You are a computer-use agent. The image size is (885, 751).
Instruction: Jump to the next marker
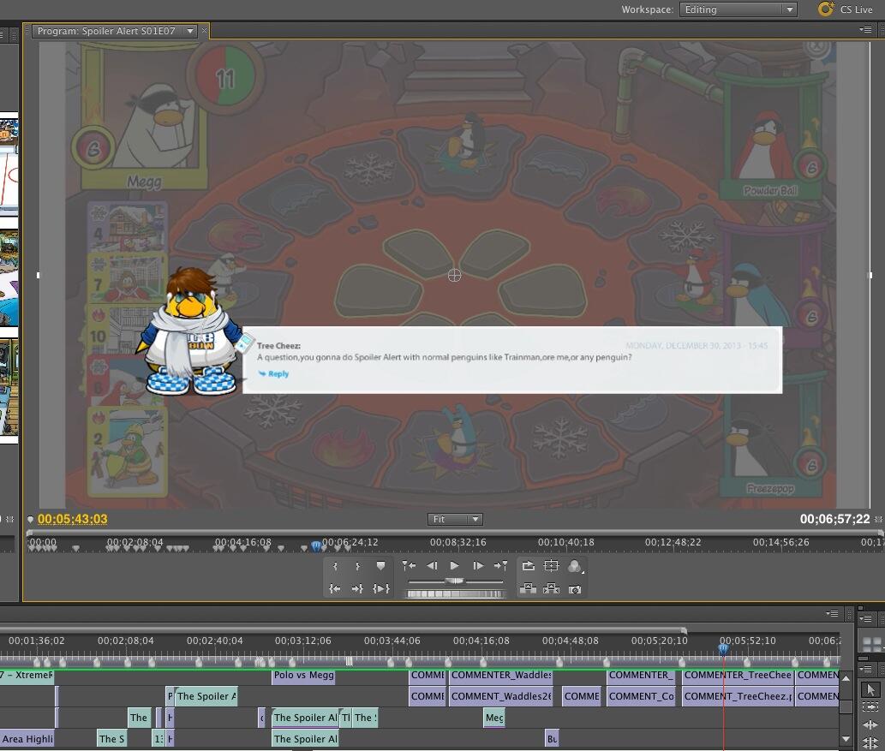tap(500, 565)
